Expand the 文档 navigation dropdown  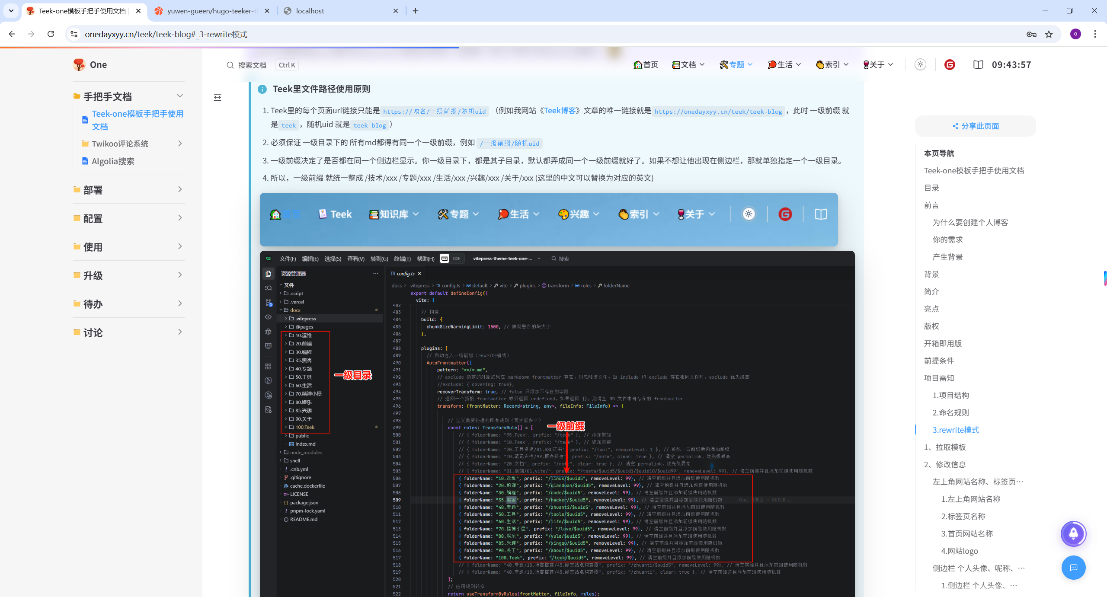point(688,65)
